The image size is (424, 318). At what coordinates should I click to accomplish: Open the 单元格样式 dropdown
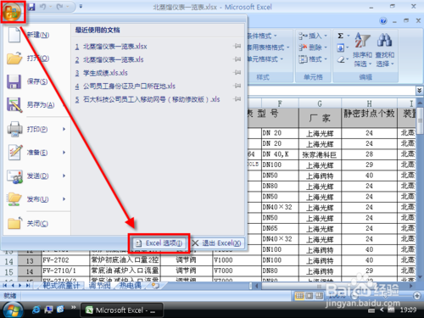[x=265, y=59]
